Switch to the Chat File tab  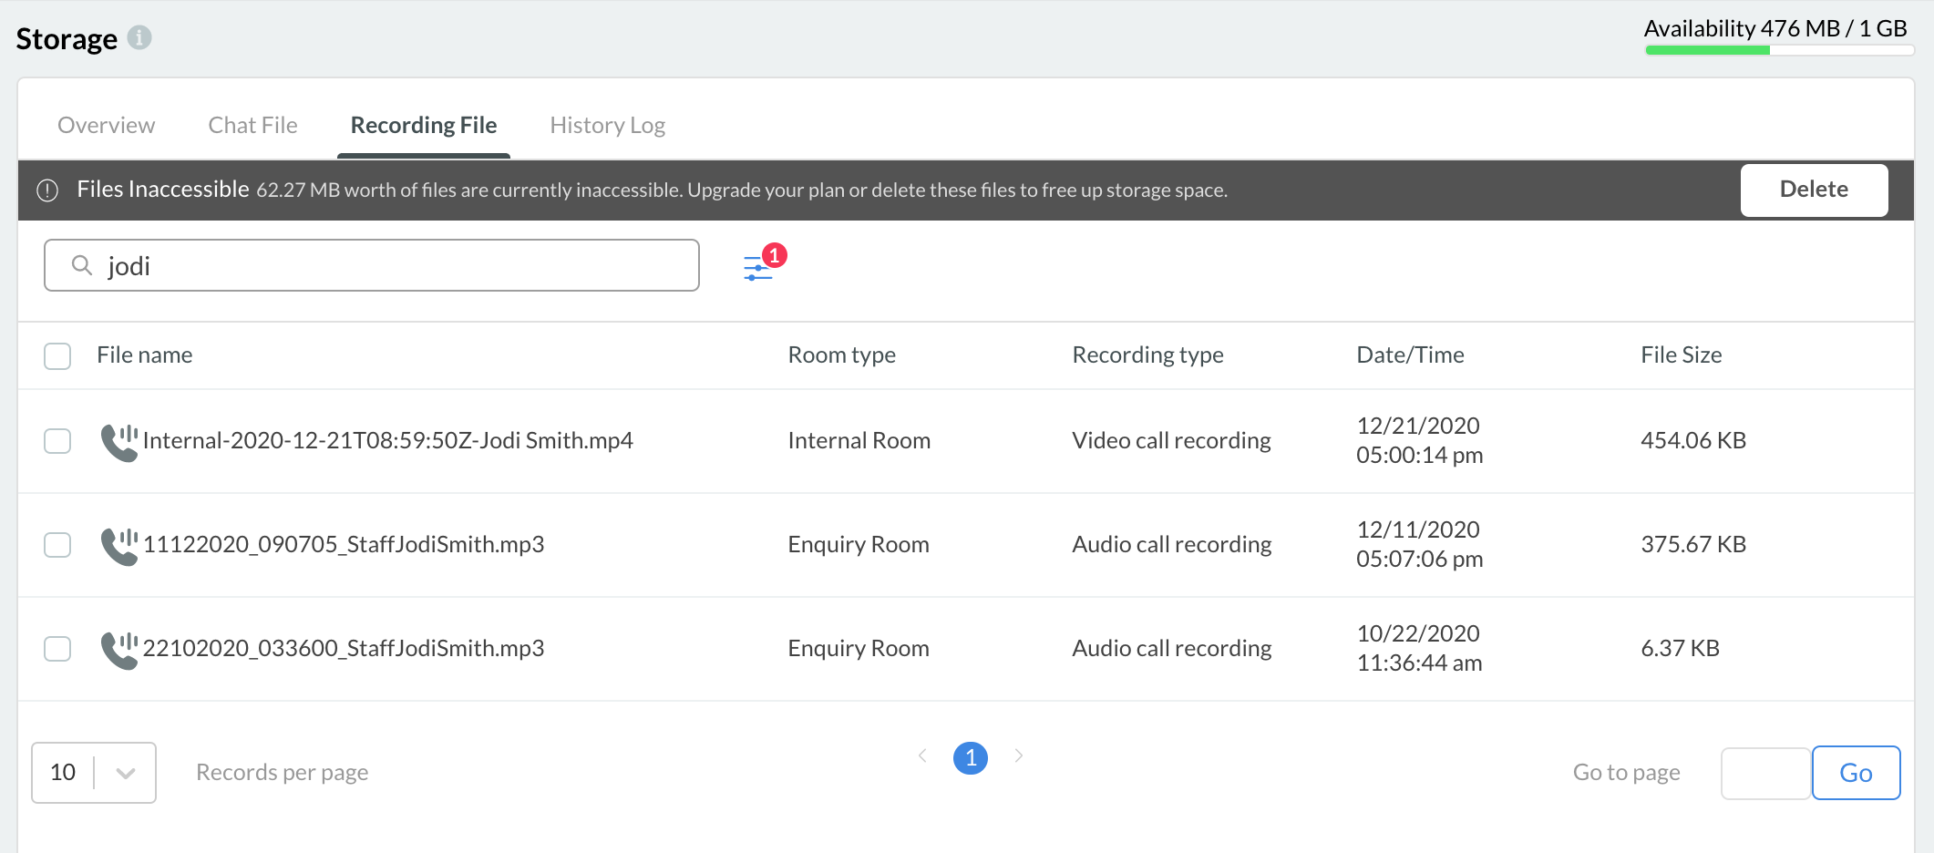[x=253, y=125]
